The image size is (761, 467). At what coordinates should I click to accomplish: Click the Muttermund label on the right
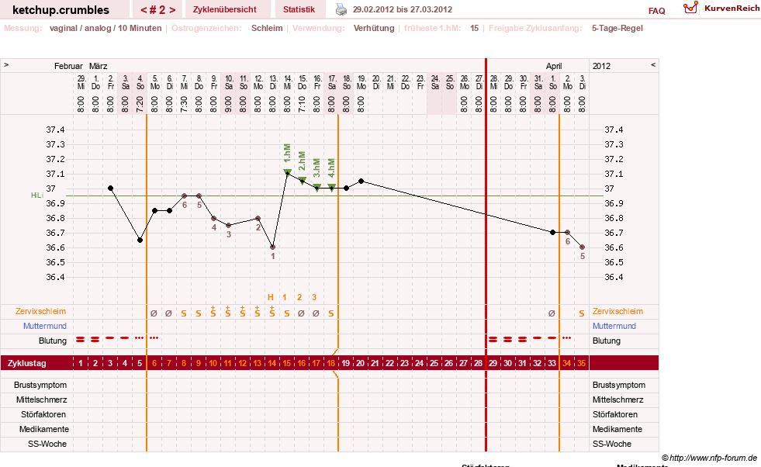(x=614, y=326)
